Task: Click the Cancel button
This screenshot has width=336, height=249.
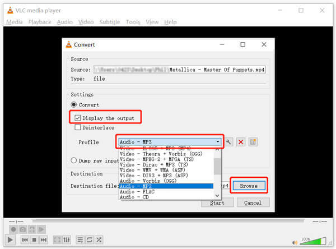Action: pyautogui.click(x=253, y=202)
